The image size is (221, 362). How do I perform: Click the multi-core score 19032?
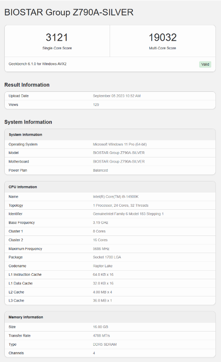162,37
